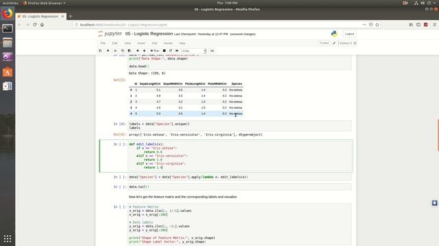Open Firefox from the dock
This screenshot has width=439, height=246.
(8, 14)
